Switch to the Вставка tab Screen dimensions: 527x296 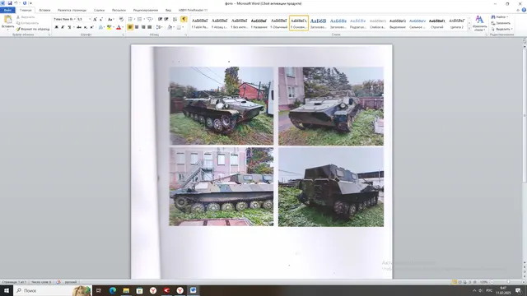[44, 10]
